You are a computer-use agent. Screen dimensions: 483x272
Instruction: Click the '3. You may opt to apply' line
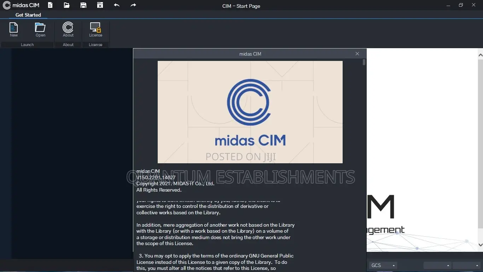[216, 256]
